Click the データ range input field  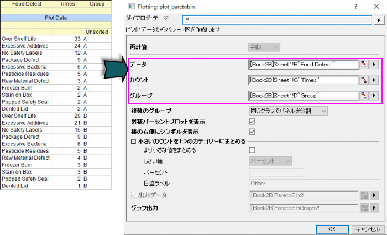click(304, 65)
